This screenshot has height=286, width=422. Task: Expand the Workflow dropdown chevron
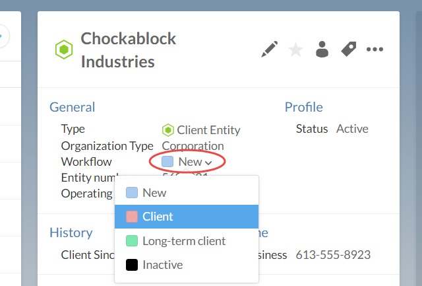(x=208, y=162)
